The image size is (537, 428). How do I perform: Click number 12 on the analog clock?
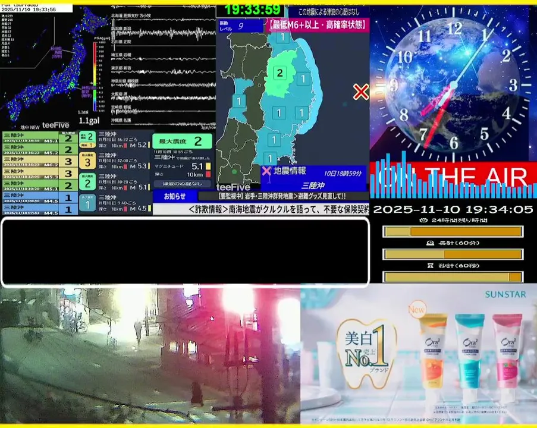click(x=454, y=29)
